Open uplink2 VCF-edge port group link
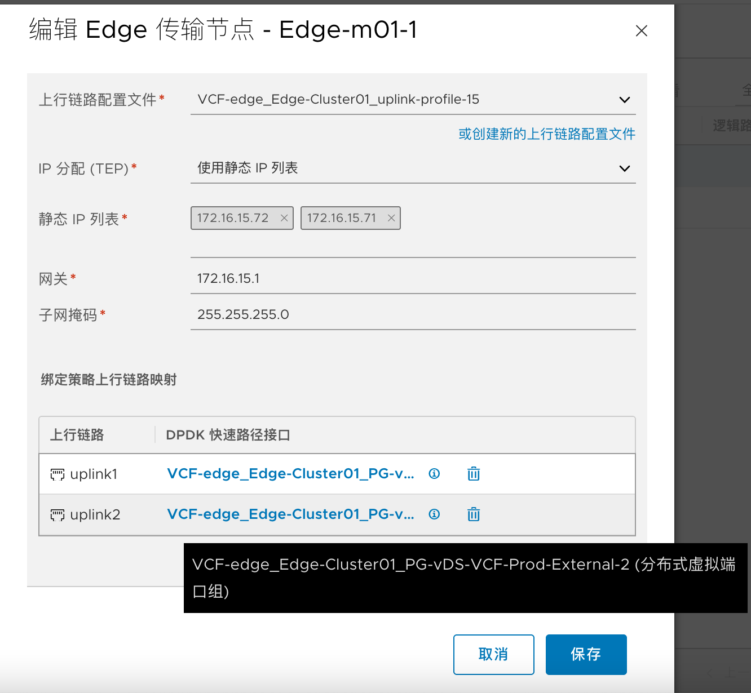Screen dimensions: 751x693 [290, 514]
